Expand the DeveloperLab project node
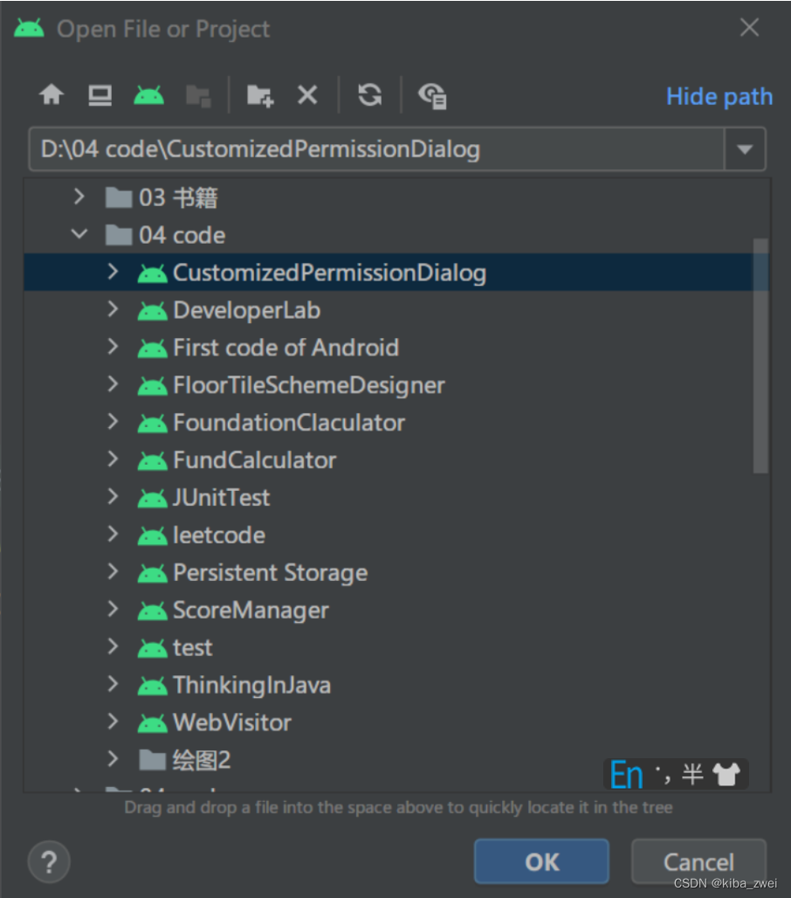The height and width of the screenshot is (898, 791). [x=113, y=309]
